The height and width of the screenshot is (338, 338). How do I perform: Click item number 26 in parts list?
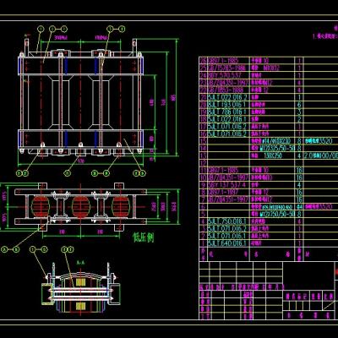point(203,61)
